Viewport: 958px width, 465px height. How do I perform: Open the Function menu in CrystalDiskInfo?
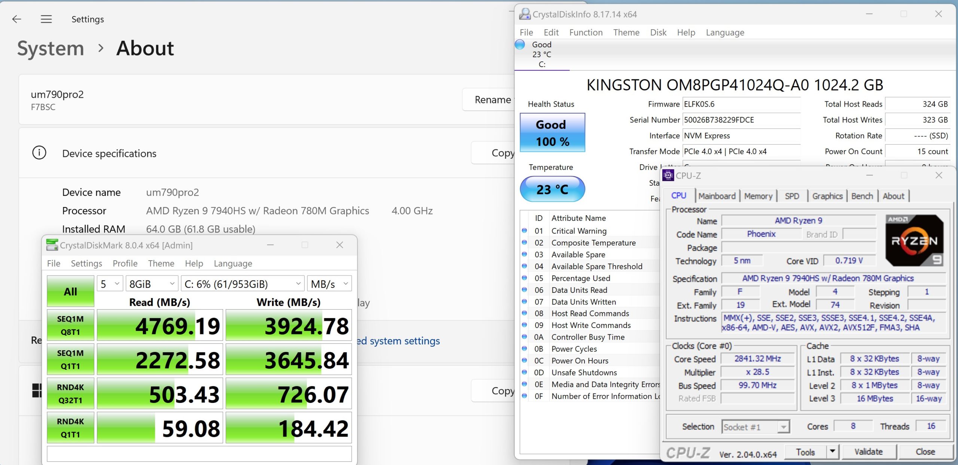(586, 33)
